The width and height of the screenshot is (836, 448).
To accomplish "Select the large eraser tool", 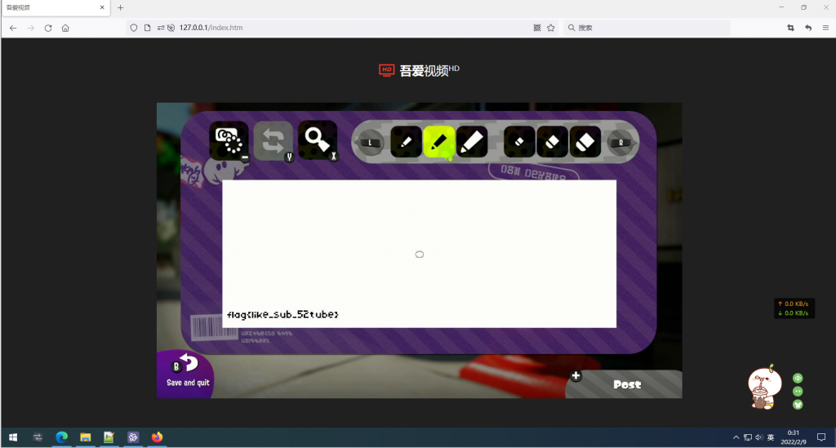I will tap(585, 142).
